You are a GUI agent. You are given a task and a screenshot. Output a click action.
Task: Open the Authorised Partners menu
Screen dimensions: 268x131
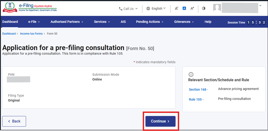[x=67, y=22]
